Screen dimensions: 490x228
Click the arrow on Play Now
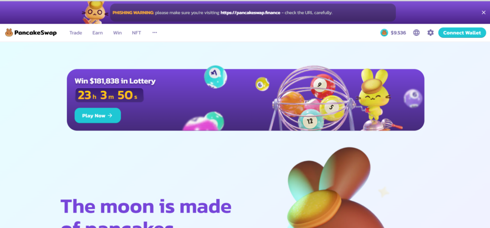point(110,116)
